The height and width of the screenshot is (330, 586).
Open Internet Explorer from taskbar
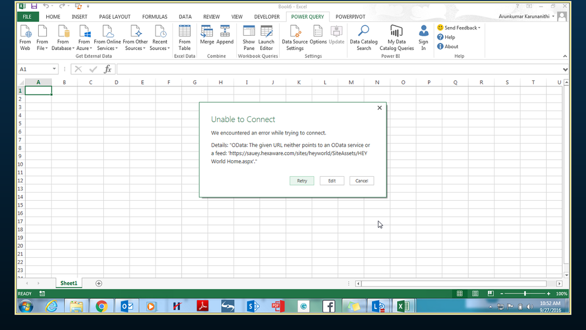(51, 307)
